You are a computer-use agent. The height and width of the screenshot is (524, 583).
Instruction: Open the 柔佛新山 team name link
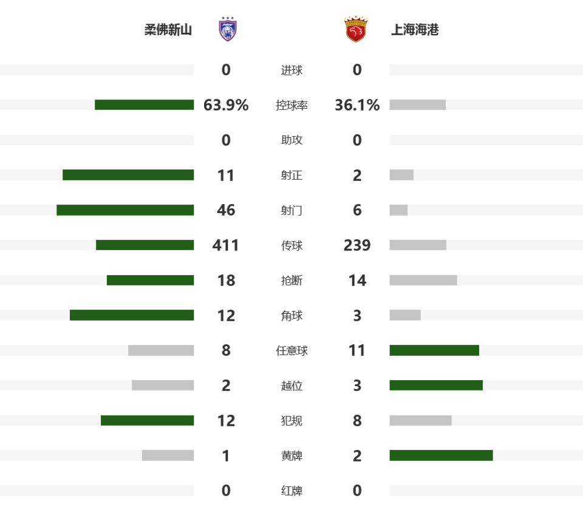coord(168,30)
